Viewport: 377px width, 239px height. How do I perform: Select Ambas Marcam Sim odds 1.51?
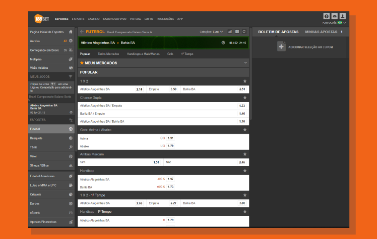pyautogui.click(x=156, y=162)
